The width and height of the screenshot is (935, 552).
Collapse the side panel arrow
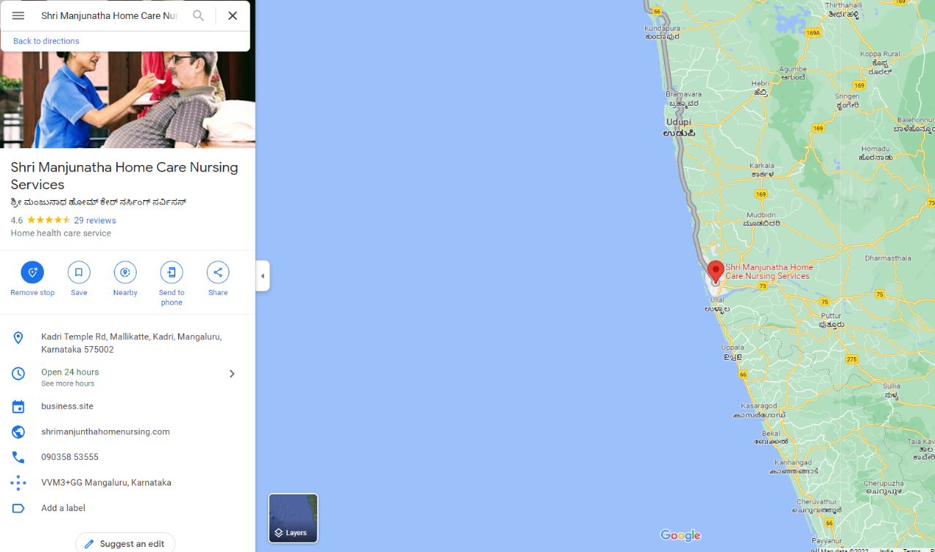263,276
